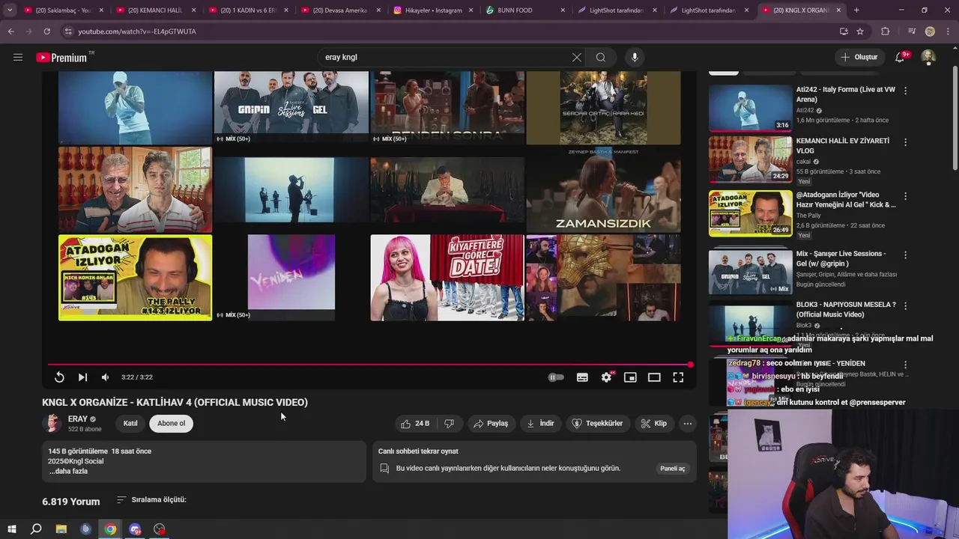Viewport: 959px width, 539px height.
Task: Replay the video
Action: coord(59,377)
